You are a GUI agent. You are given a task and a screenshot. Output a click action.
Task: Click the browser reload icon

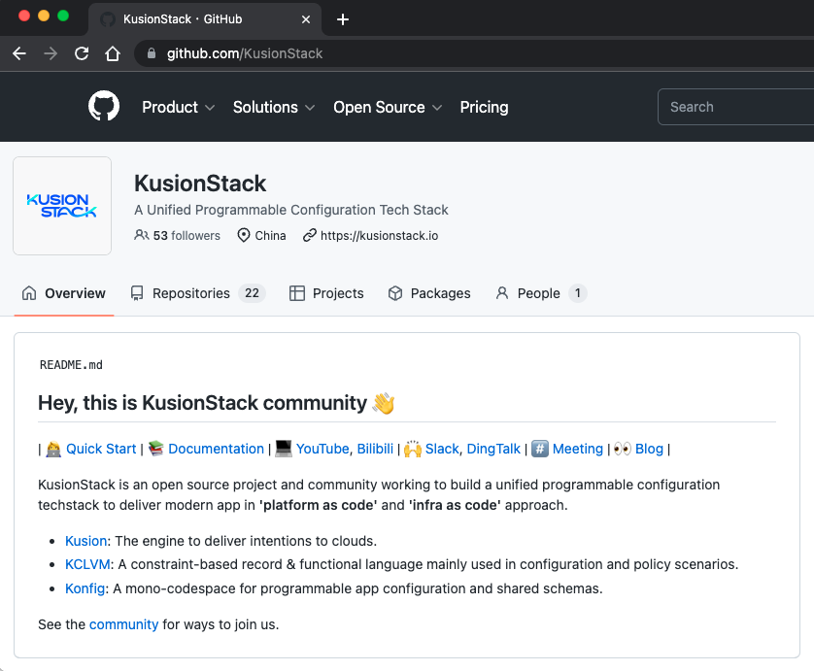(82, 53)
